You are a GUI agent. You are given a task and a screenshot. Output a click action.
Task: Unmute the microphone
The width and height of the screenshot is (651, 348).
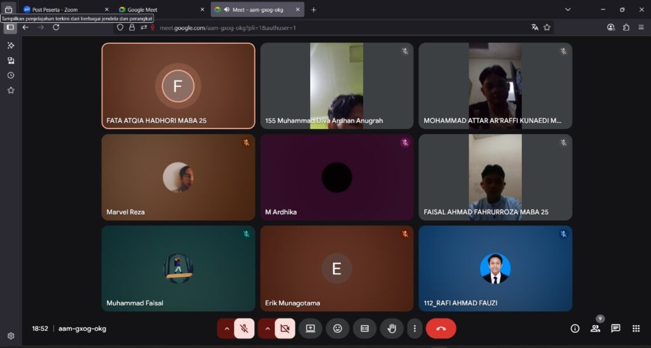coord(243,328)
